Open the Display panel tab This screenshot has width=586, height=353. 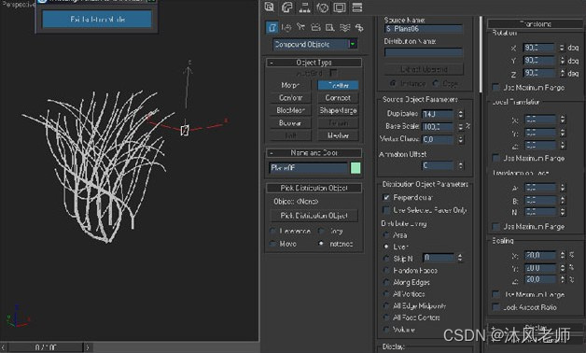tap(340, 7)
